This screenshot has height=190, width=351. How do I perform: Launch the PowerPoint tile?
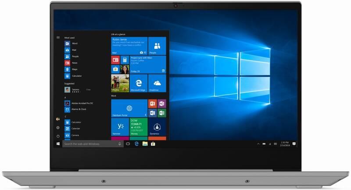pos(152,104)
